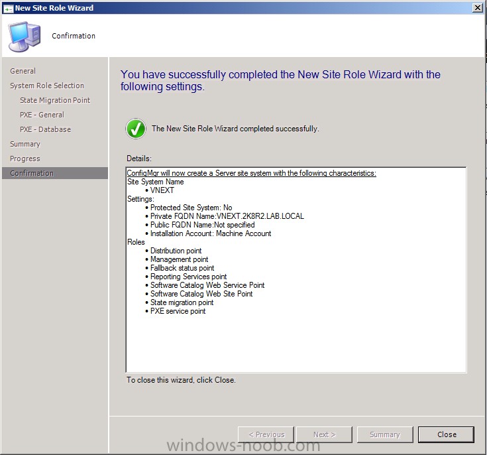Click the Close button to finish the wizard
This screenshot has width=487, height=455.
(x=446, y=434)
